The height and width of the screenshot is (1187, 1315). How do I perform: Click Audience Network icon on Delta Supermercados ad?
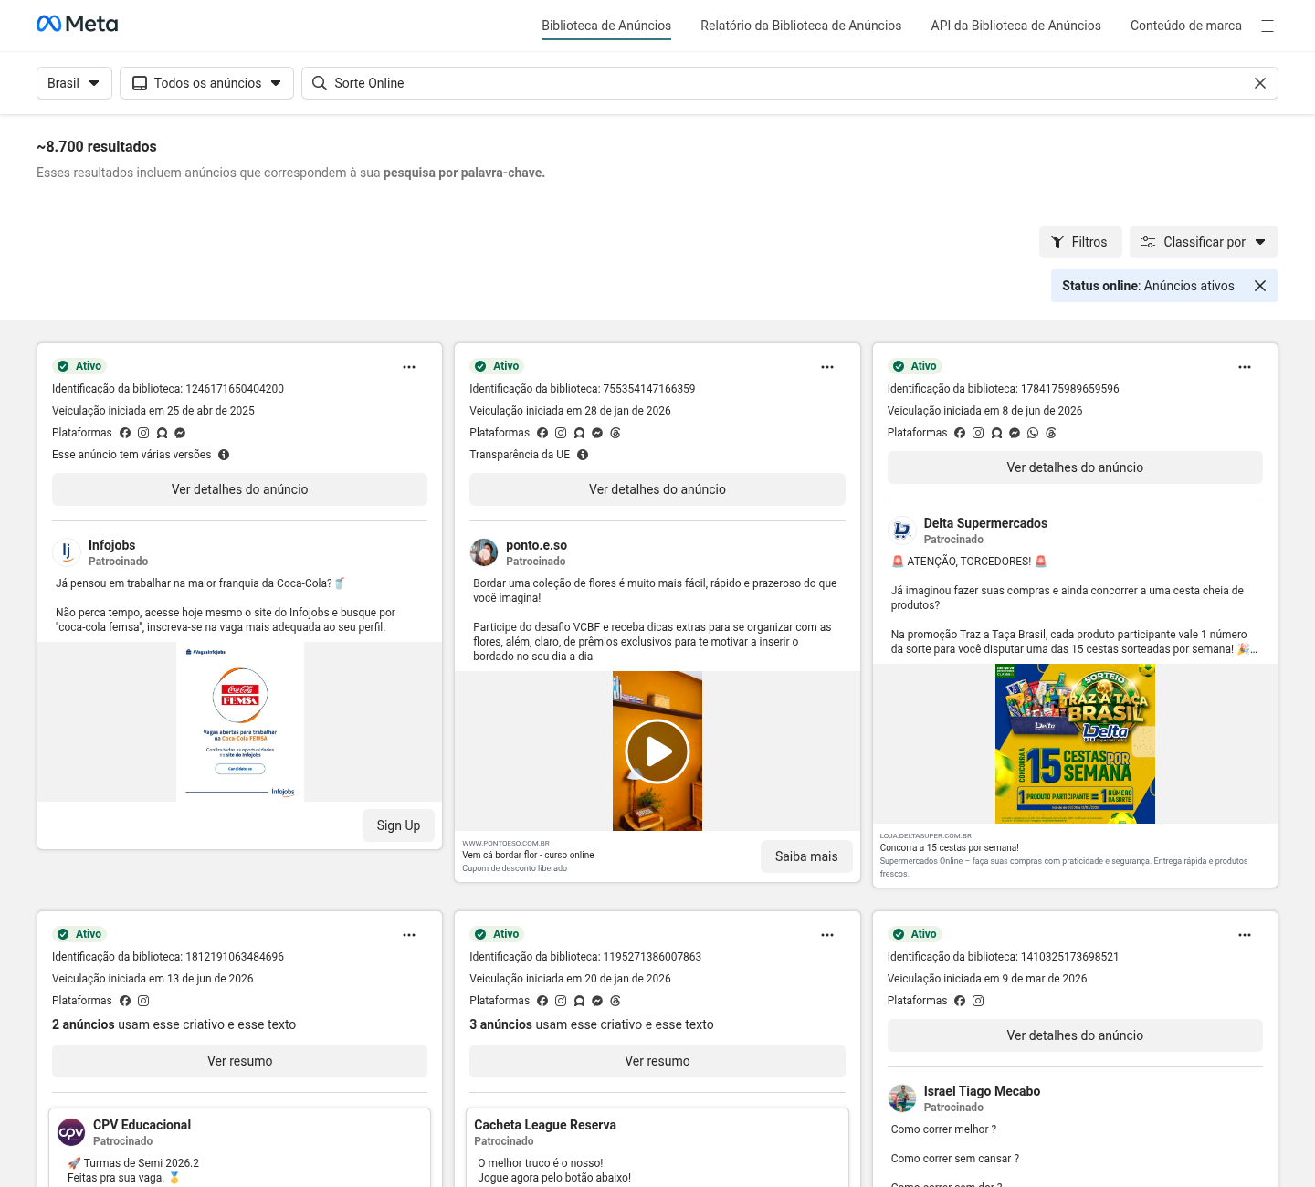coord(996,433)
